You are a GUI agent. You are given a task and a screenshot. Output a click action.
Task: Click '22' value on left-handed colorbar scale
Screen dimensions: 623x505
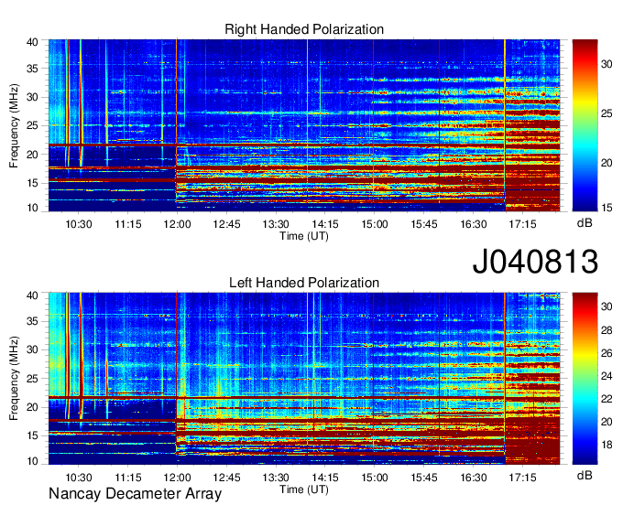[x=607, y=399]
